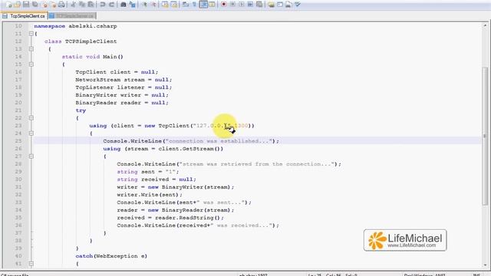491x276 pixels.
Task: Collapse the using client block at line 24
Action: point(31,133)
